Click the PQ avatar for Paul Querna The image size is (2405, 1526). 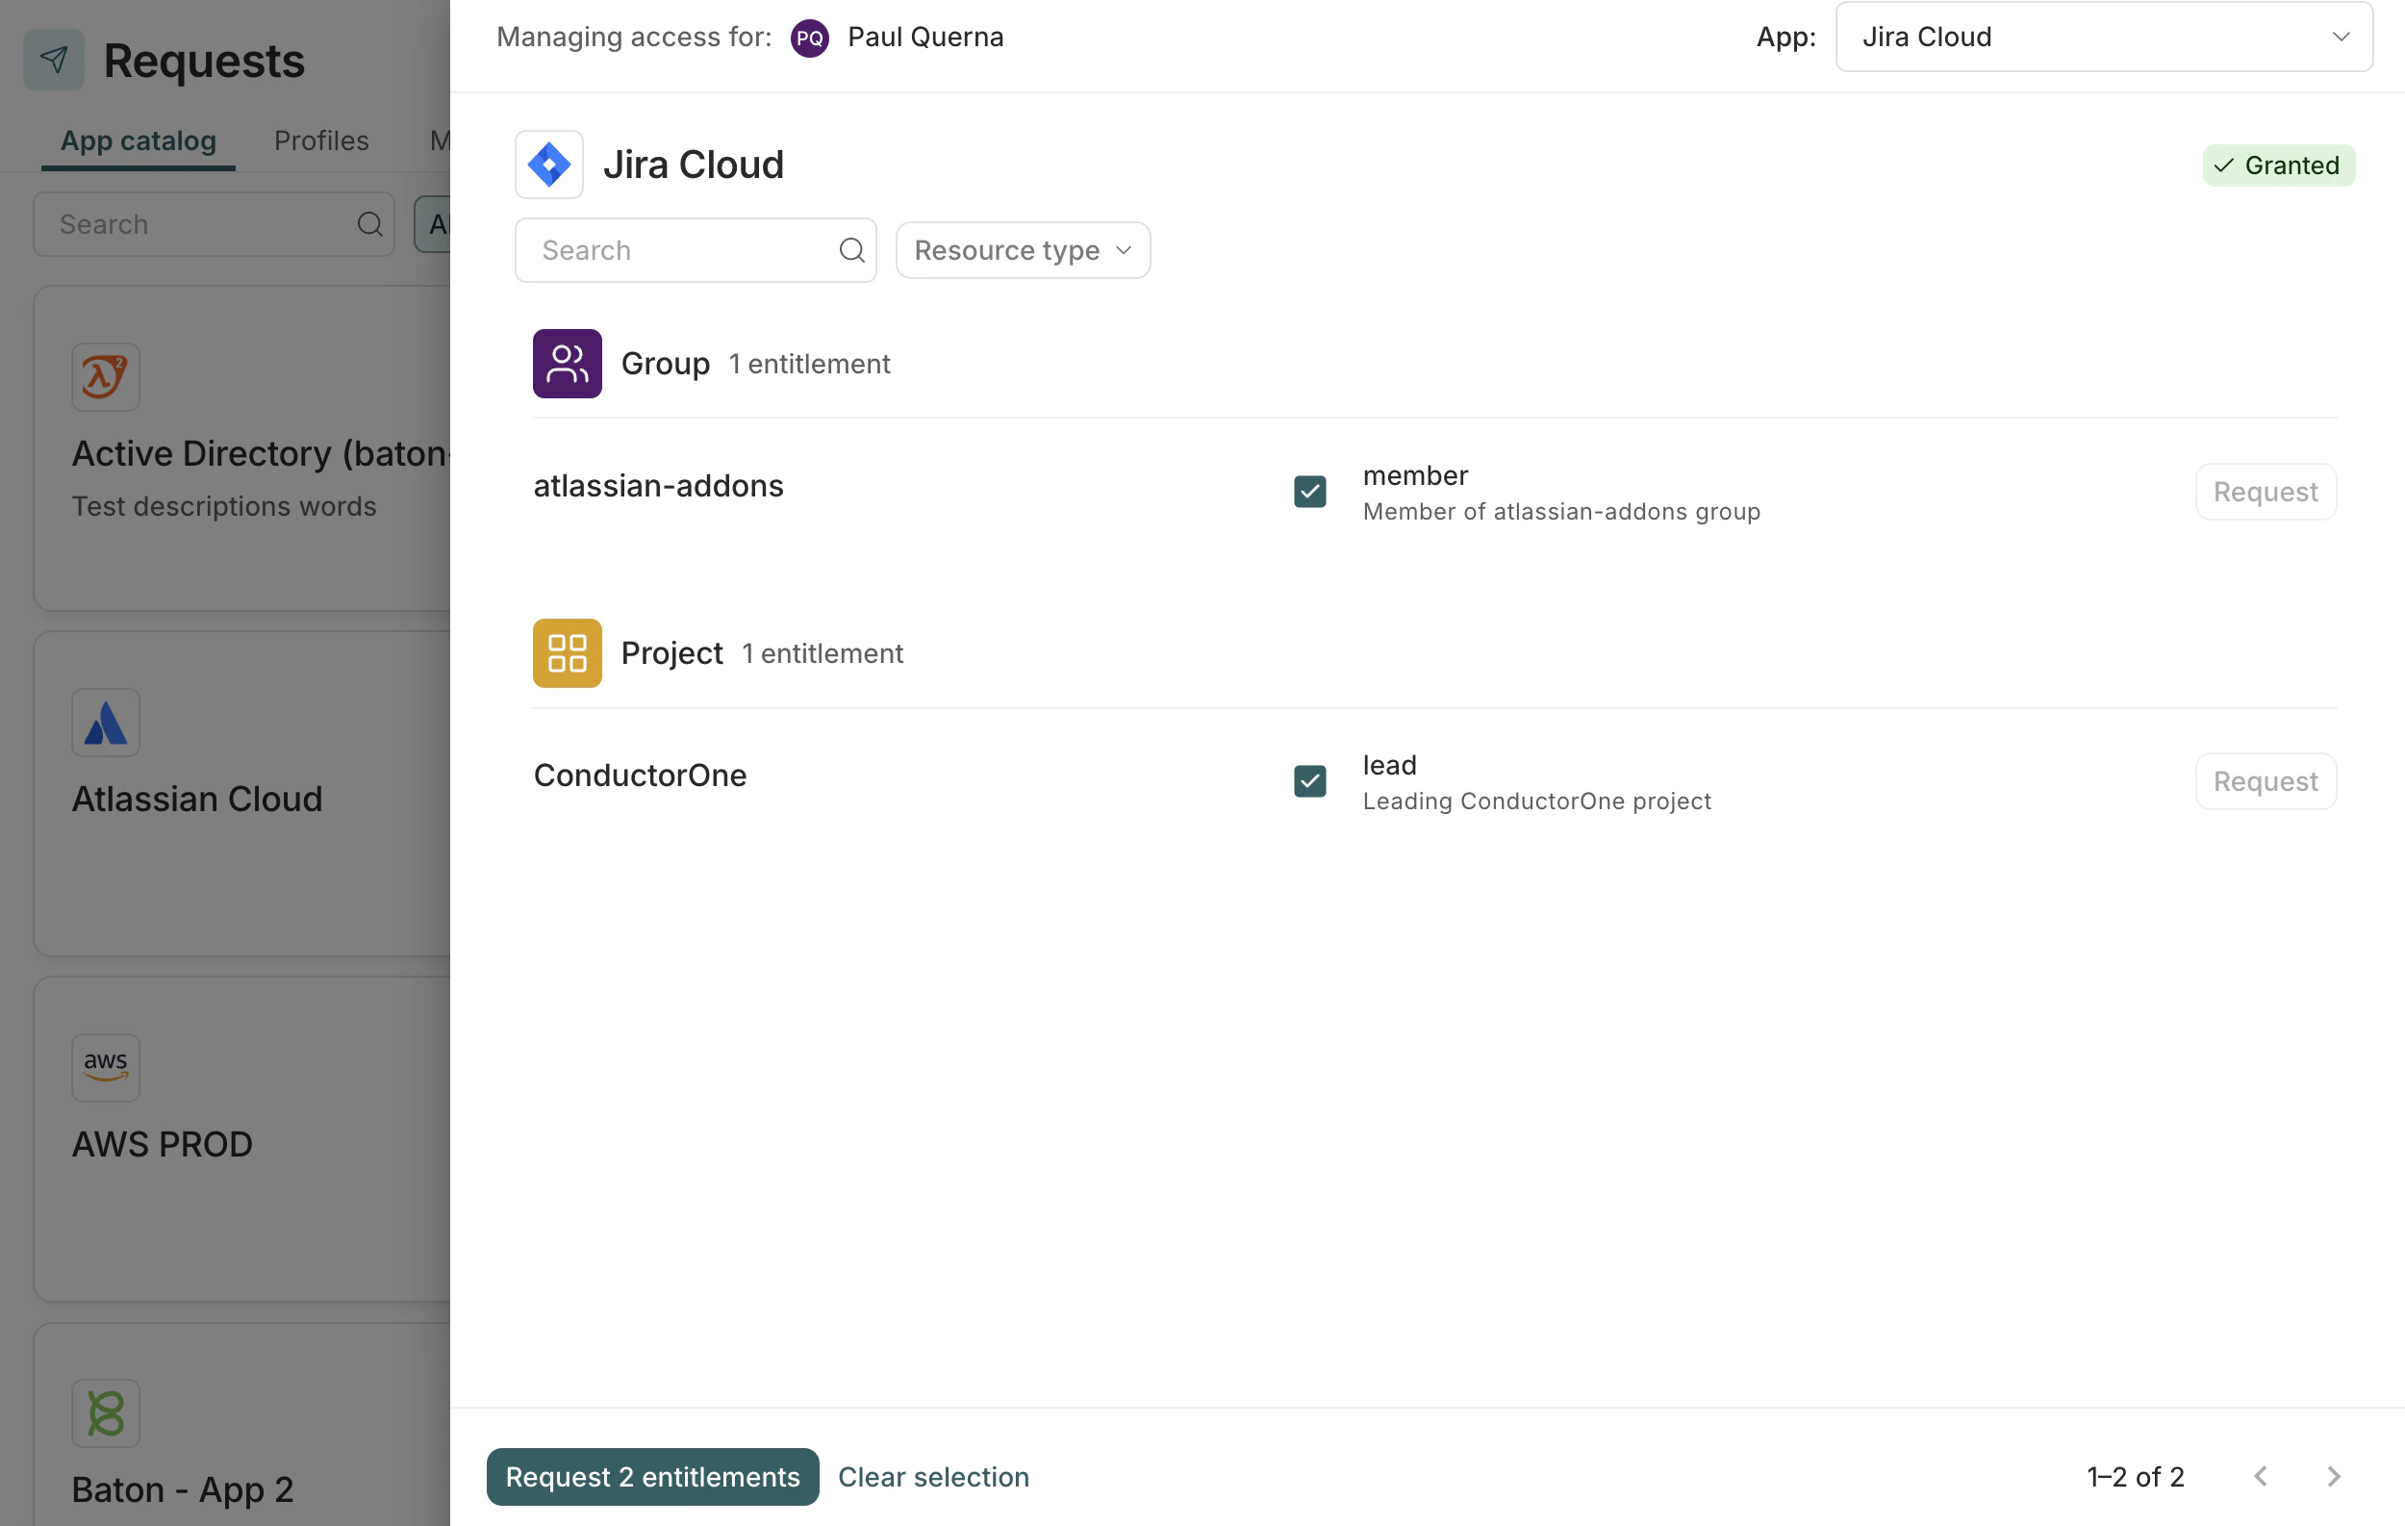coord(810,38)
